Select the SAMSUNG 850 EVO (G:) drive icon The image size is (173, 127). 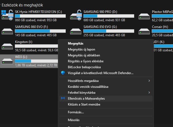[x=76, y=31]
